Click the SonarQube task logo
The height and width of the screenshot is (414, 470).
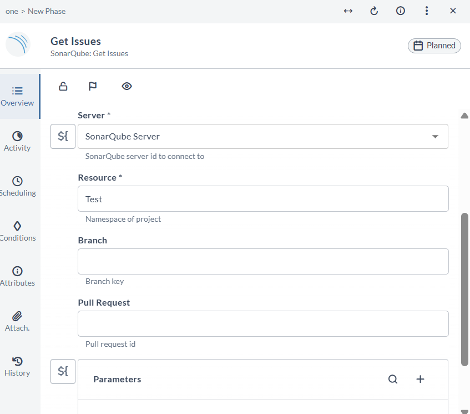click(18, 44)
